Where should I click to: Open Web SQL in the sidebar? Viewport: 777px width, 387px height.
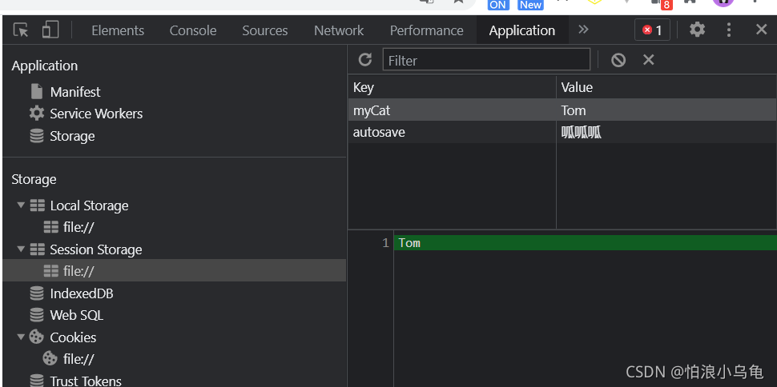tap(76, 315)
